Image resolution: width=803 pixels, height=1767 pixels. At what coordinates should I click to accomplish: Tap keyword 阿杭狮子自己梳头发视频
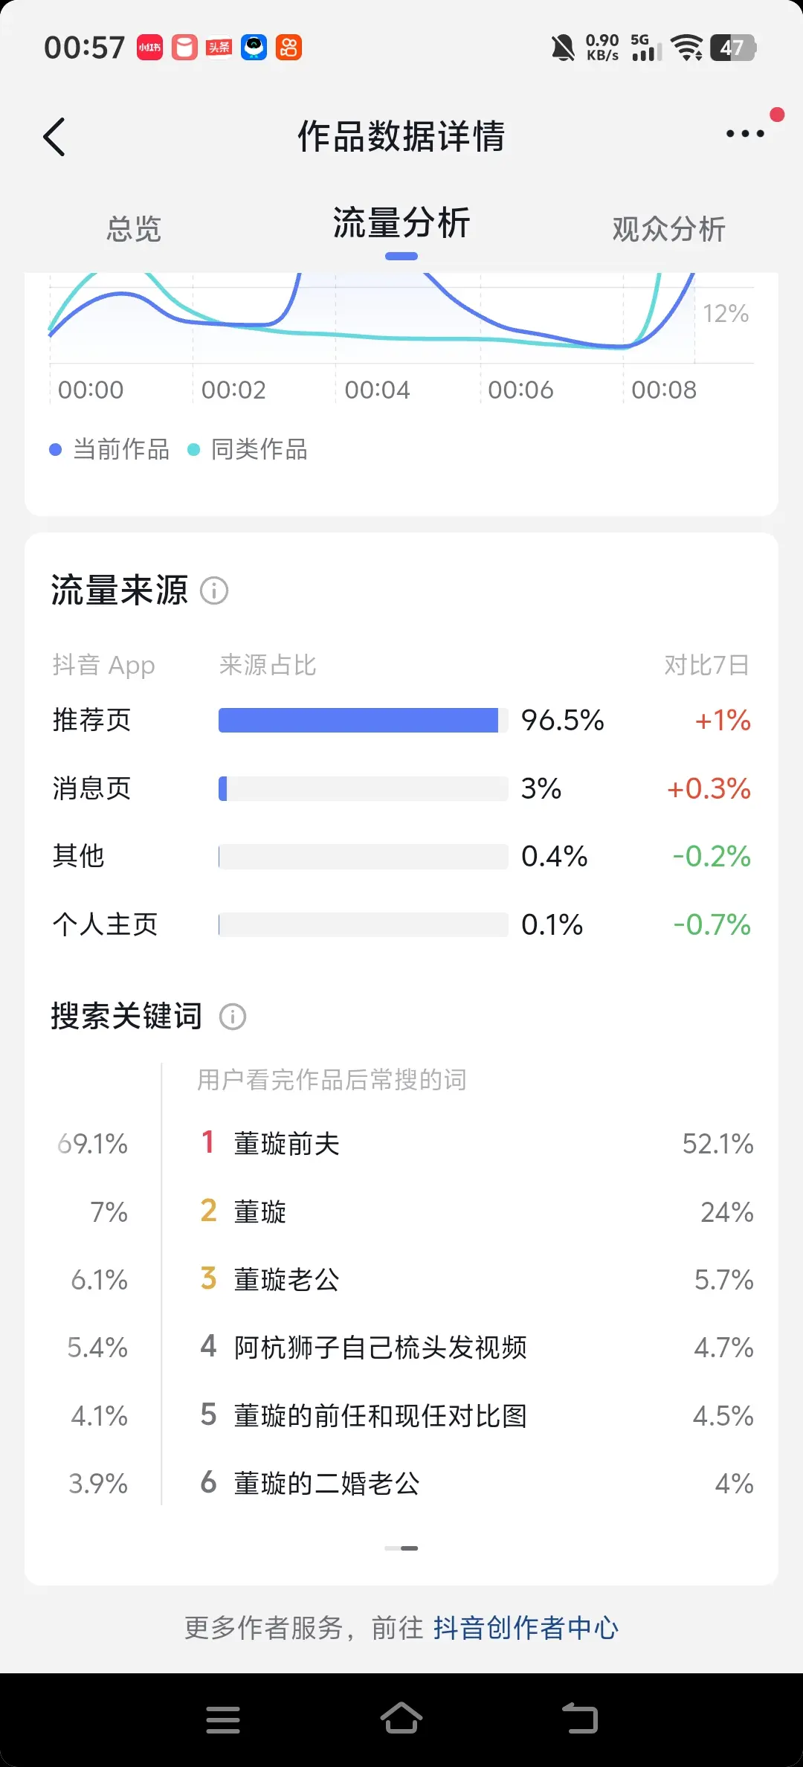[380, 1348]
